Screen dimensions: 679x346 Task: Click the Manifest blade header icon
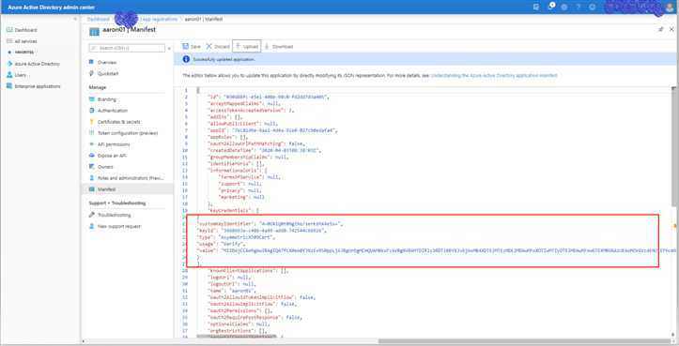(x=94, y=32)
